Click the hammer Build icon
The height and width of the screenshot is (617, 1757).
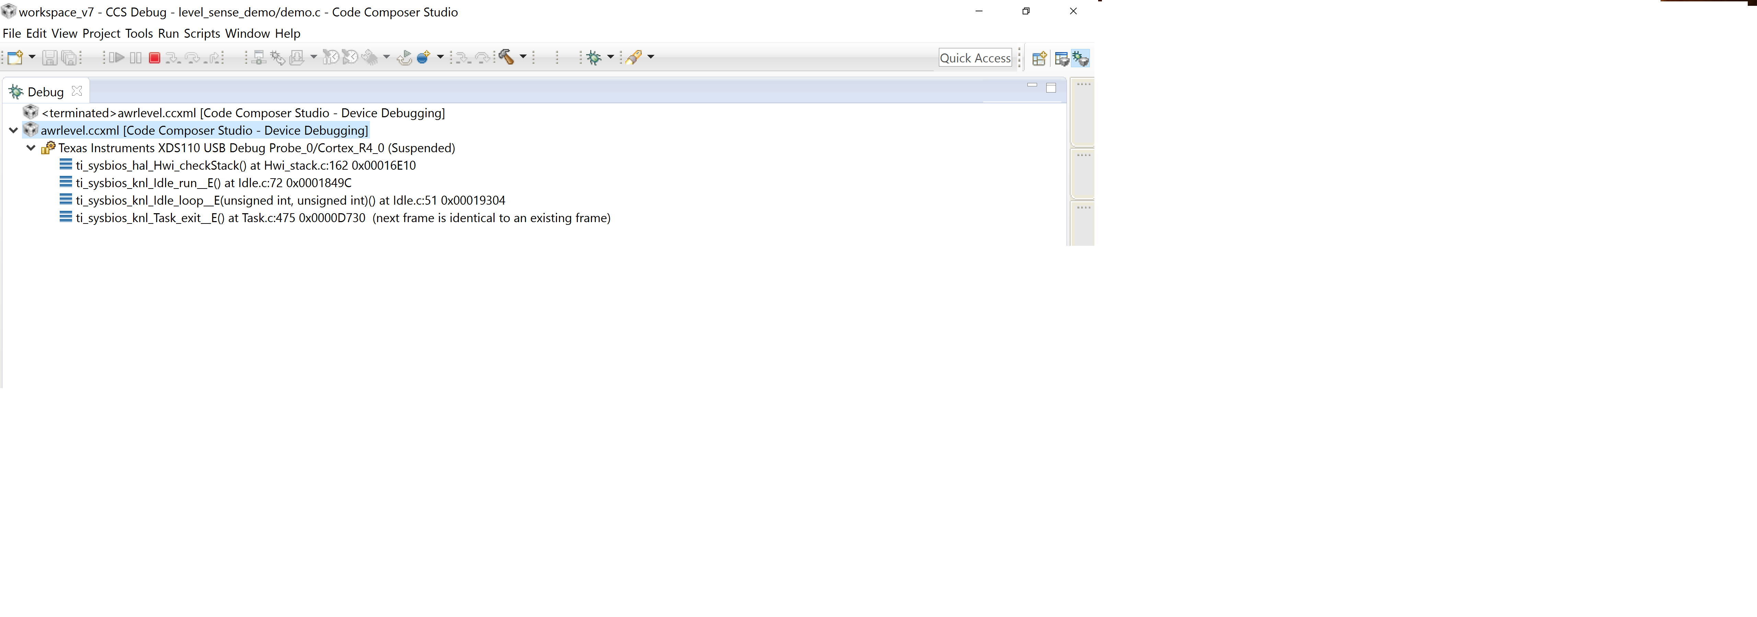(x=506, y=57)
